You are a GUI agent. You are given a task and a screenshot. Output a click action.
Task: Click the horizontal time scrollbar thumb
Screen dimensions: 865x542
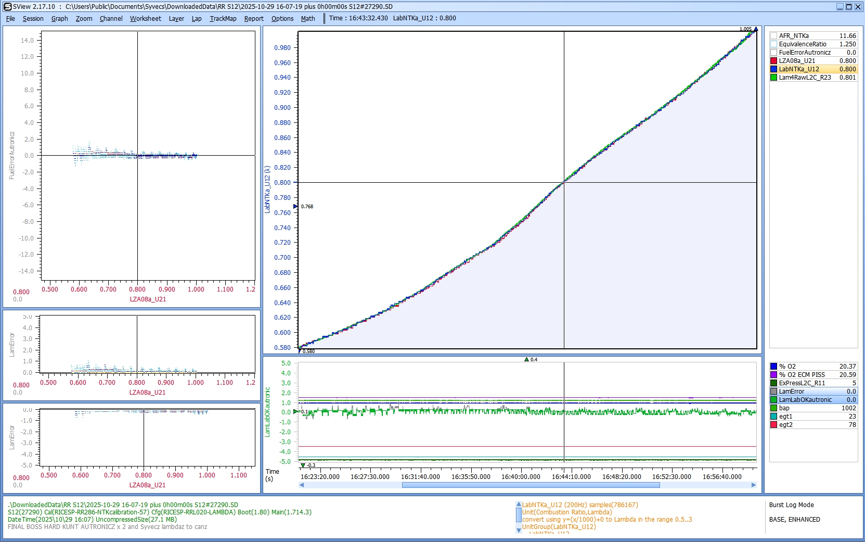click(x=531, y=485)
